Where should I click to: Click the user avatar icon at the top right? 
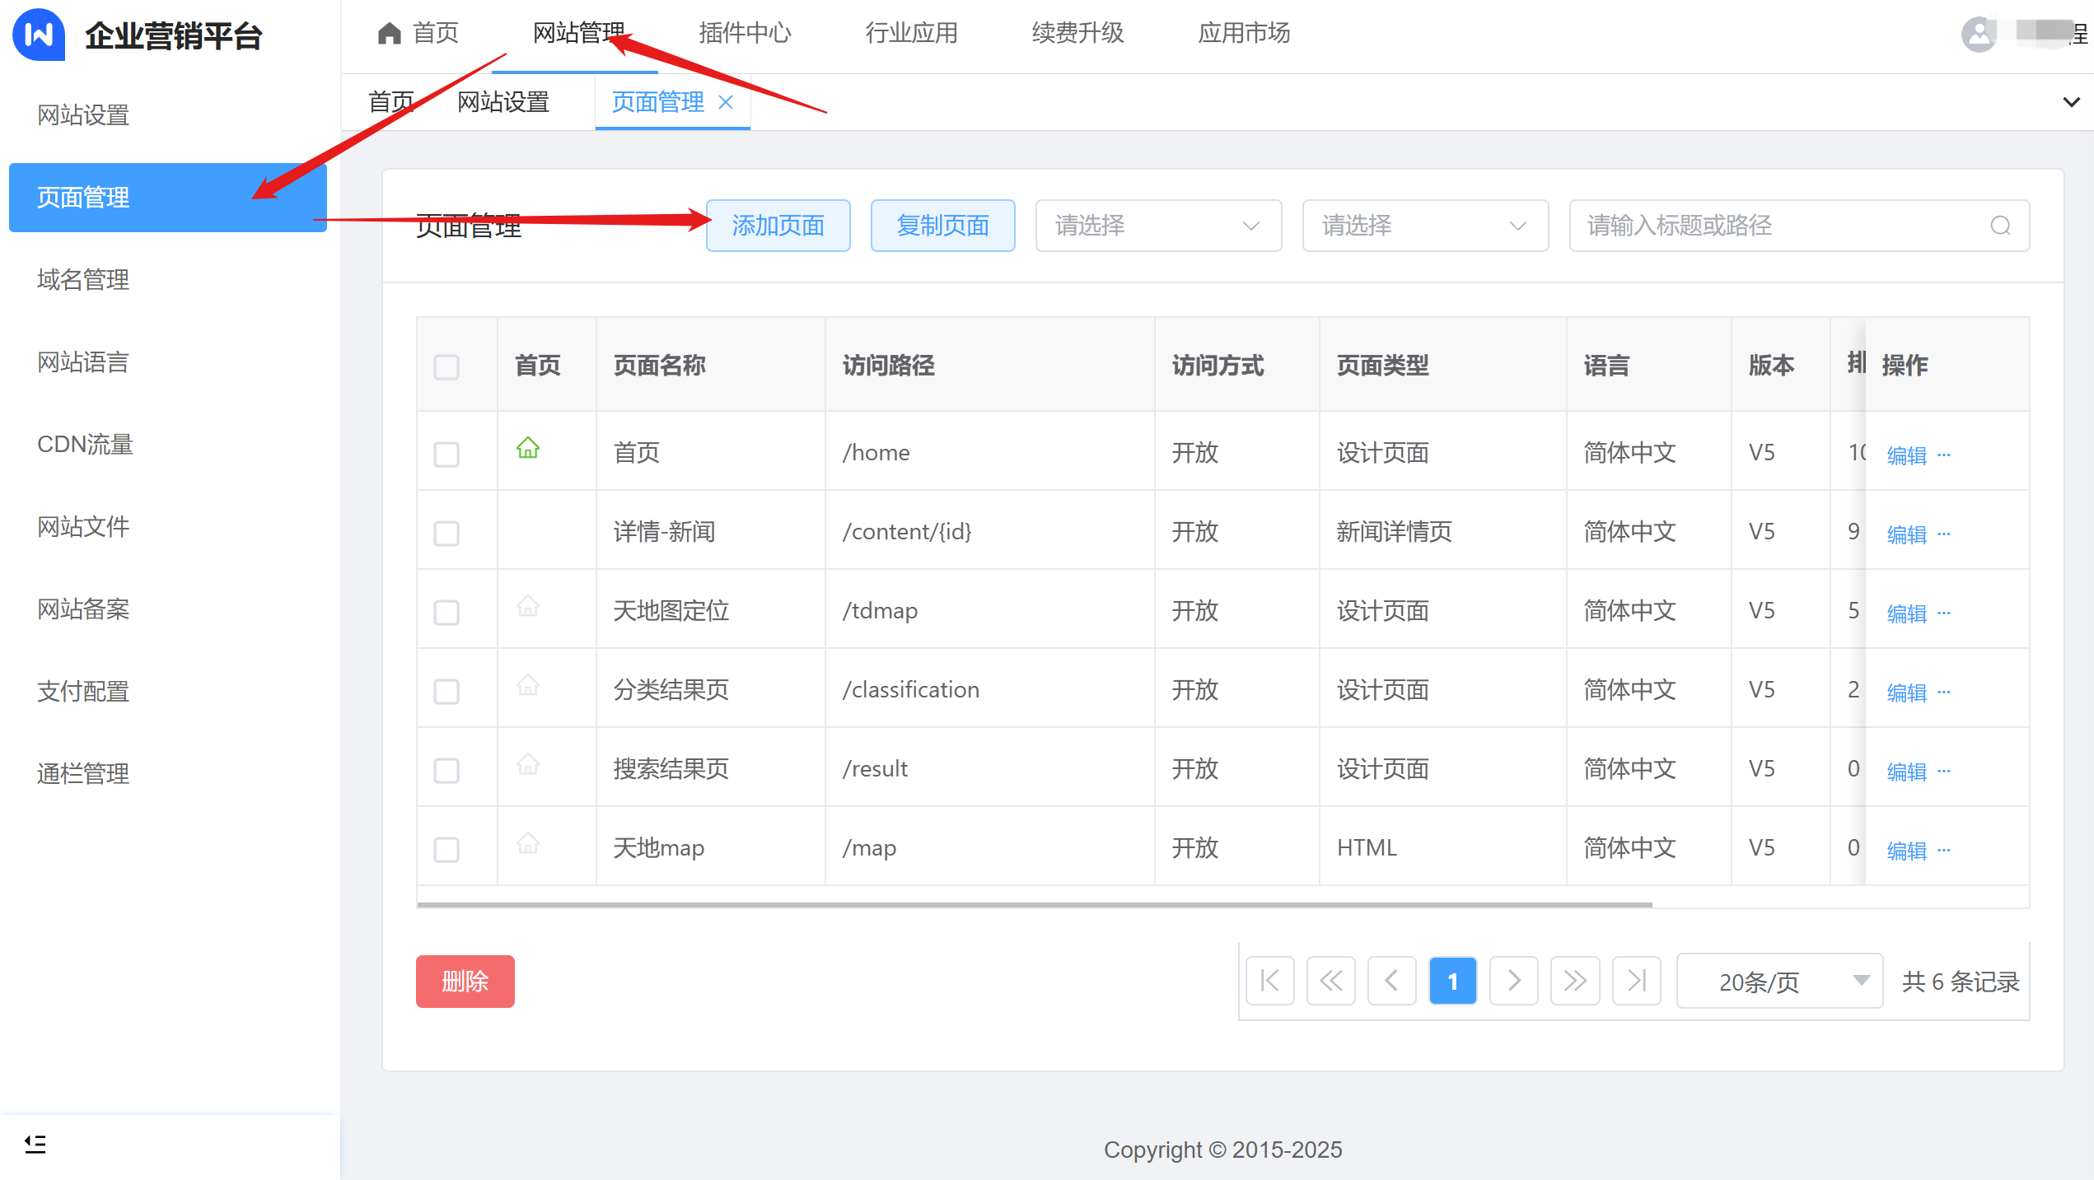coord(1979,35)
